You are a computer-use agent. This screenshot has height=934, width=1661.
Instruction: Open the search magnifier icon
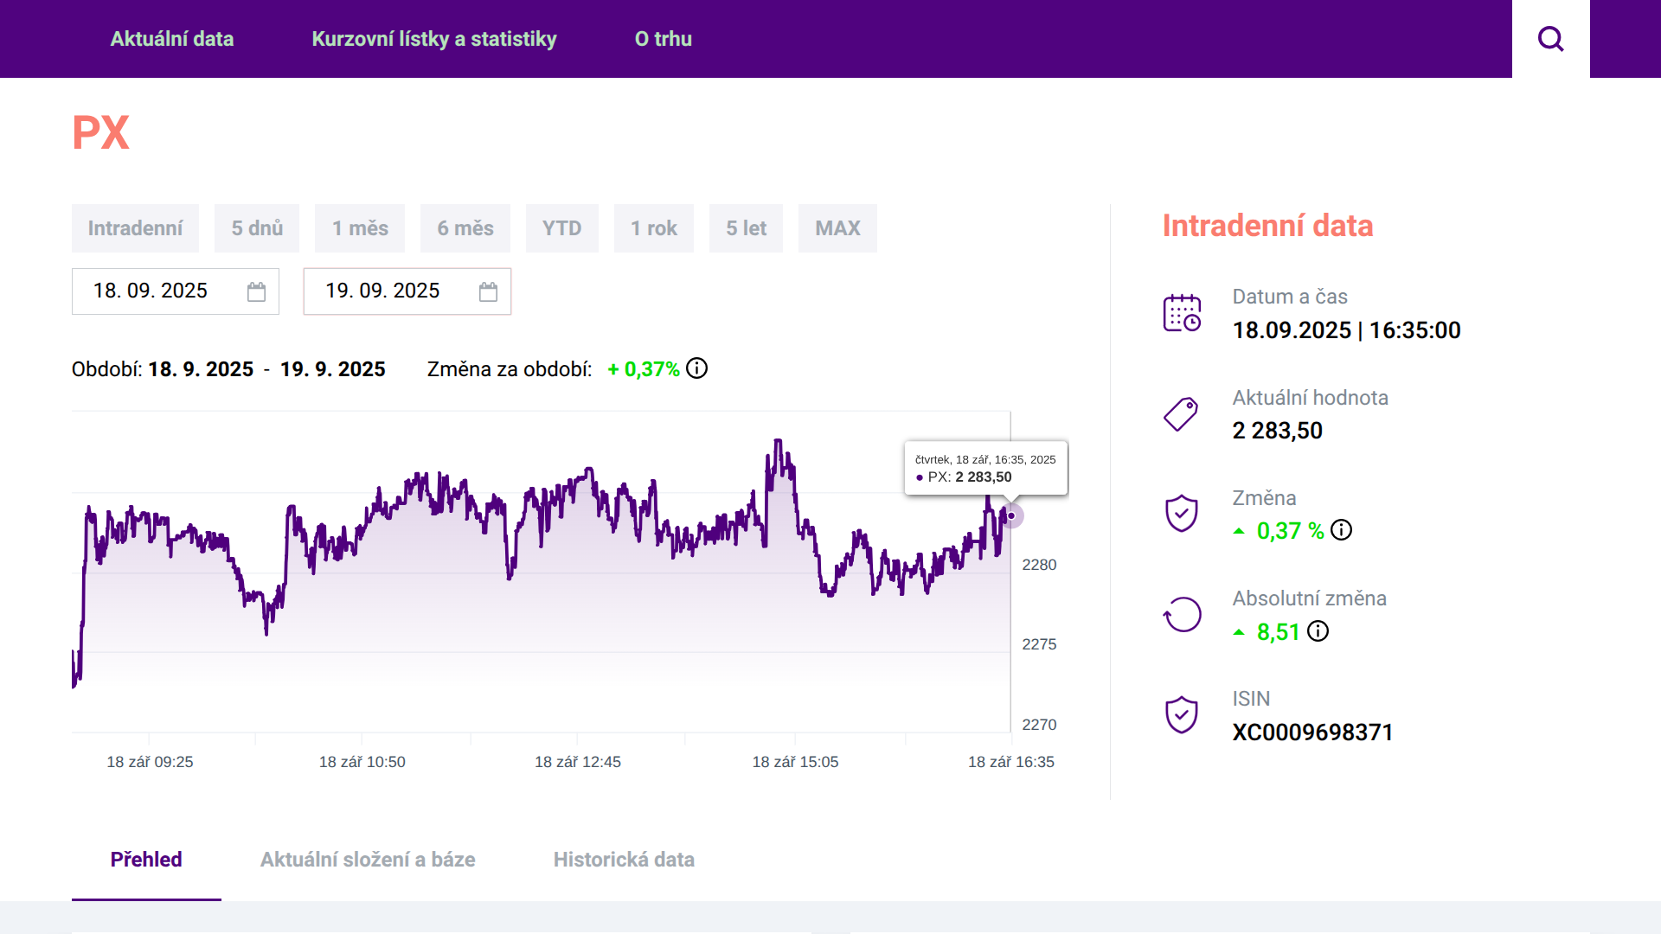click(1550, 39)
